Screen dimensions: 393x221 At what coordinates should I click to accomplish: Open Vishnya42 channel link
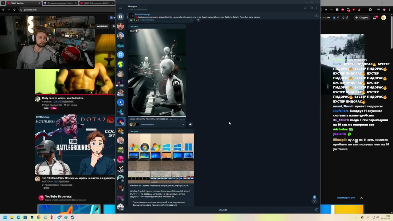pos(47,102)
